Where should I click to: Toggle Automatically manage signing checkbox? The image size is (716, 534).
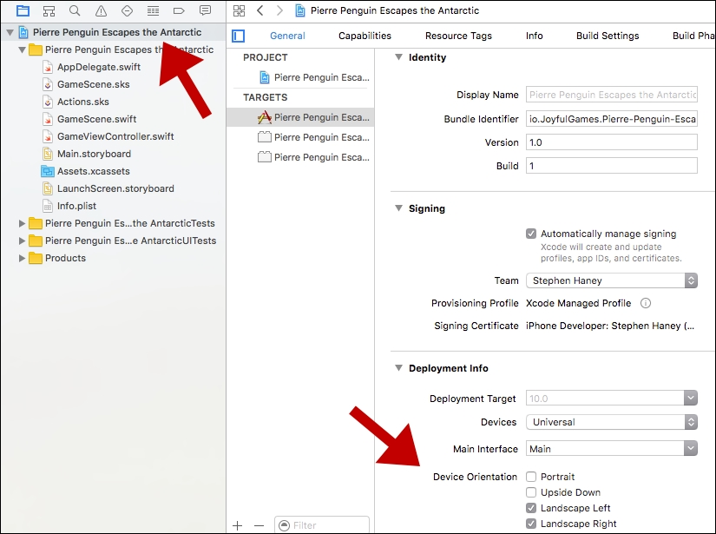pos(530,234)
